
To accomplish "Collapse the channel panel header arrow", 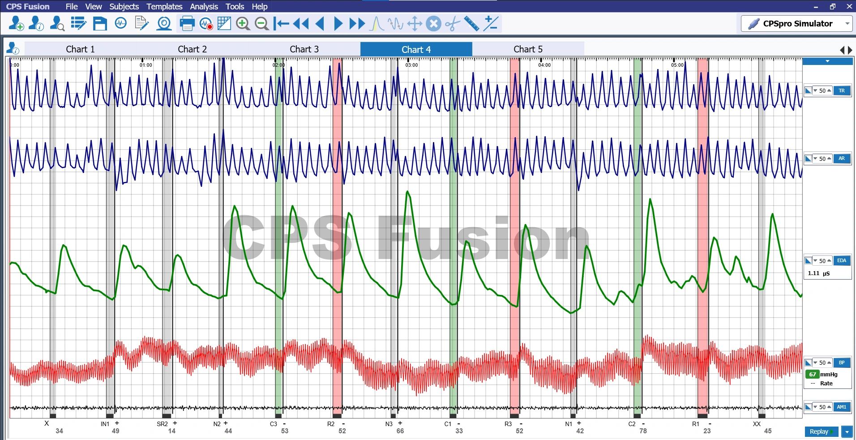I will [827, 61].
